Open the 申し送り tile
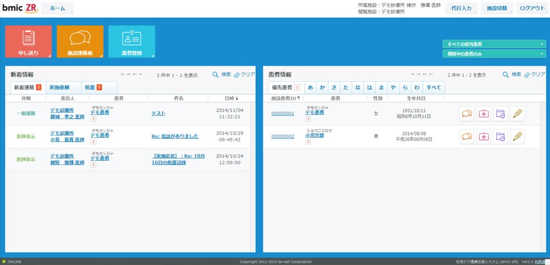Viewport: 550px width, 265px height. (29, 41)
